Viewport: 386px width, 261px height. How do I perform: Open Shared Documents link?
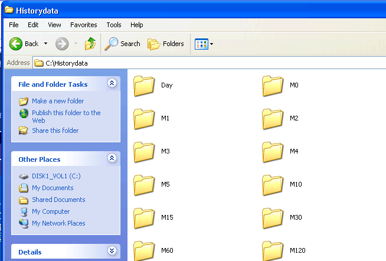[x=58, y=200]
